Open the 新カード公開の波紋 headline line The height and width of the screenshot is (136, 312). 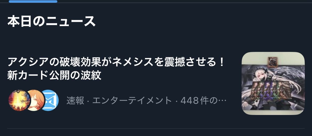54,75
